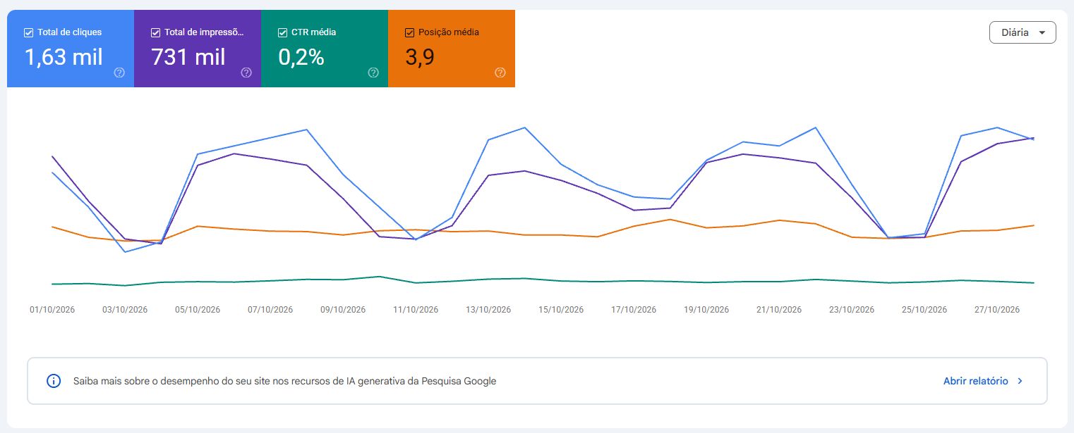Click the 11/10/2026 axis date label
1074x433 pixels.
click(416, 310)
